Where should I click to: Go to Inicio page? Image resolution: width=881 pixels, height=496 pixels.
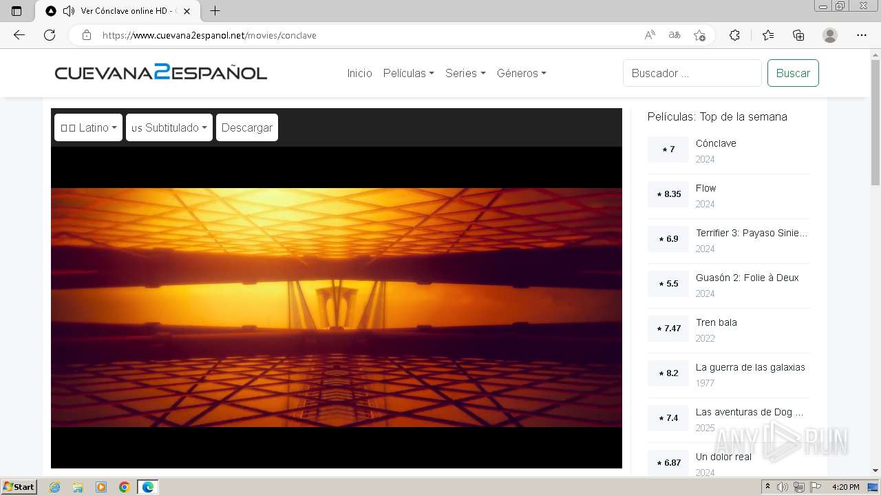(x=359, y=73)
